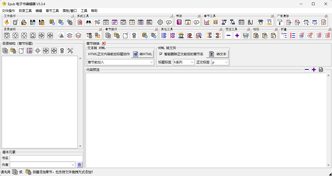
Task: Click the 内容预览 scrollbar down arrow
Action: point(329,165)
